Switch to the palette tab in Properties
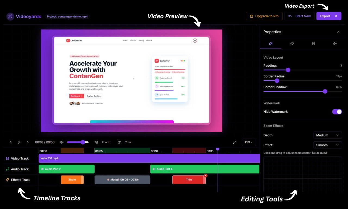This screenshot has width=348, height=209. point(292,43)
